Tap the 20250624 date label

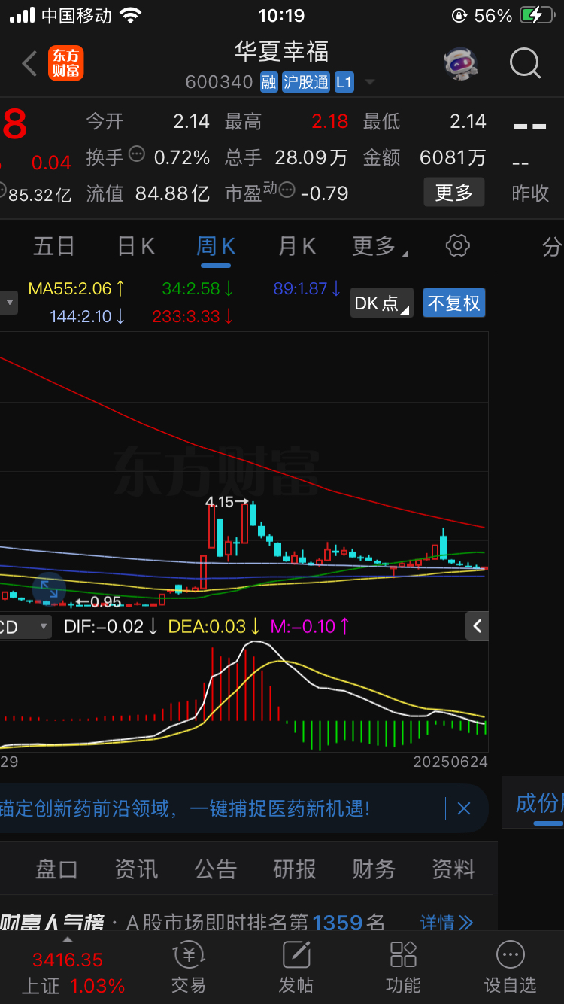[x=450, y=762]
